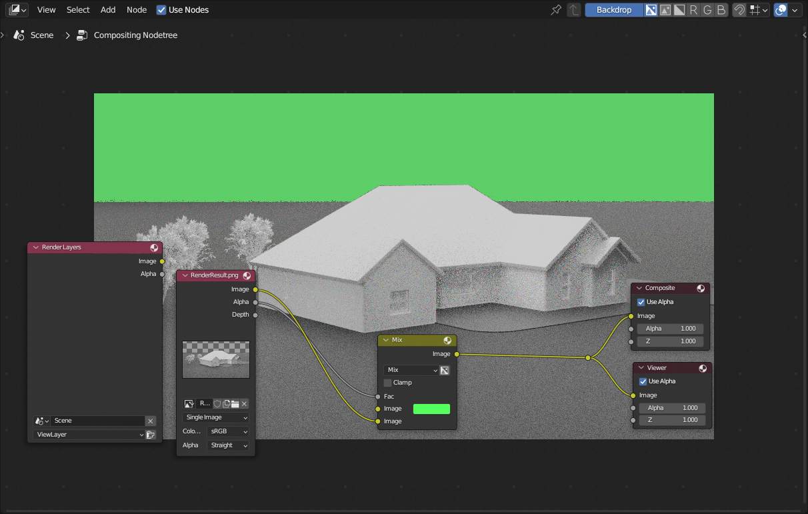Click the open image folder icon
The height and width of the screenshot is (514, 808).
point(235,403)
